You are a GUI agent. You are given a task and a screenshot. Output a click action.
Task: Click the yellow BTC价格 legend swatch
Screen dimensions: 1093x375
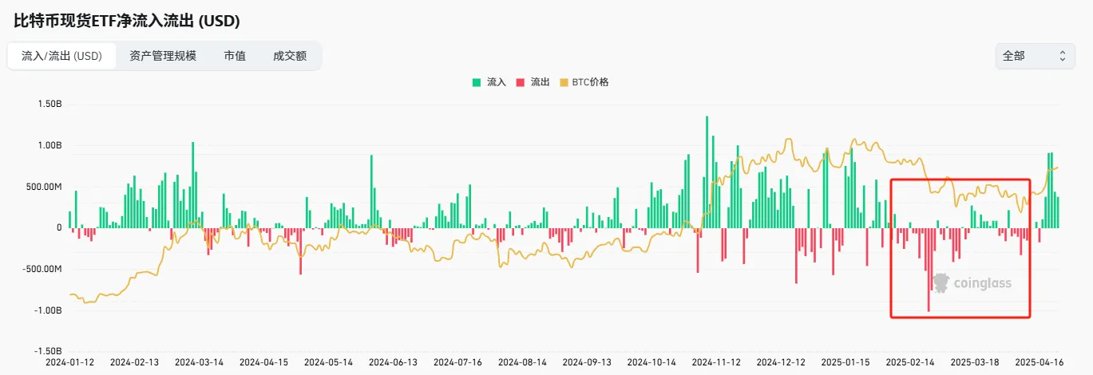click(x=564, y=82)
